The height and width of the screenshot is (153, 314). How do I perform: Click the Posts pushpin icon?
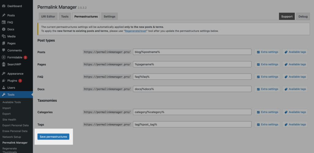coord(4,15)
